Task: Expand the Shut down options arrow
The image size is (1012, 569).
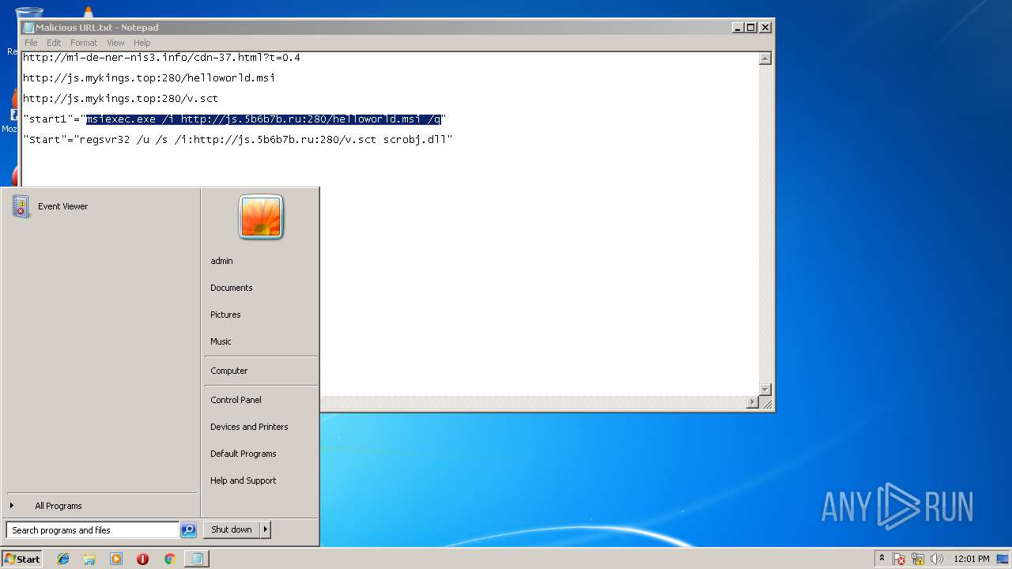Action: (266, 529)
